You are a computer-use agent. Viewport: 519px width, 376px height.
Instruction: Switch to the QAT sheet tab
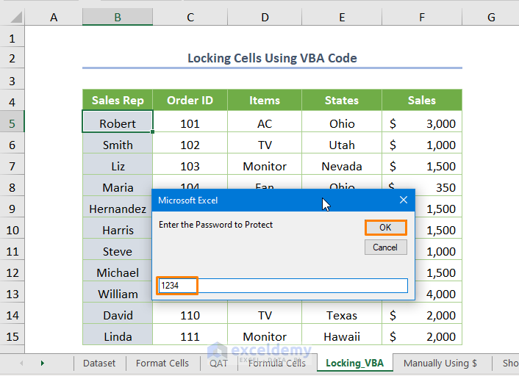tap(218, 363)
